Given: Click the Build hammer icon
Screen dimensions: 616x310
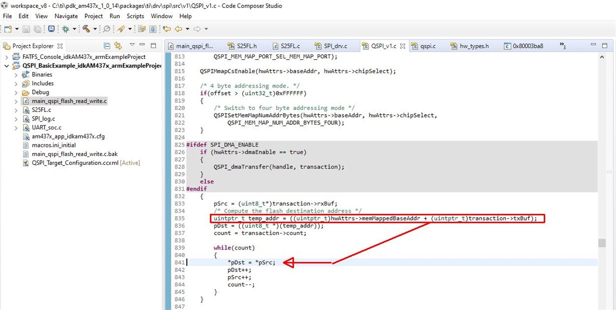Looking at the screenshot, I should click(x=86, y=29).
